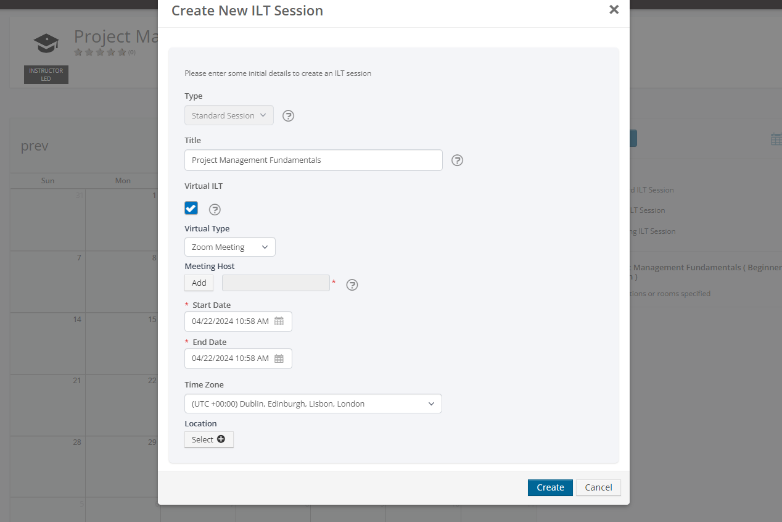Click the help icon next to Type

288,116
